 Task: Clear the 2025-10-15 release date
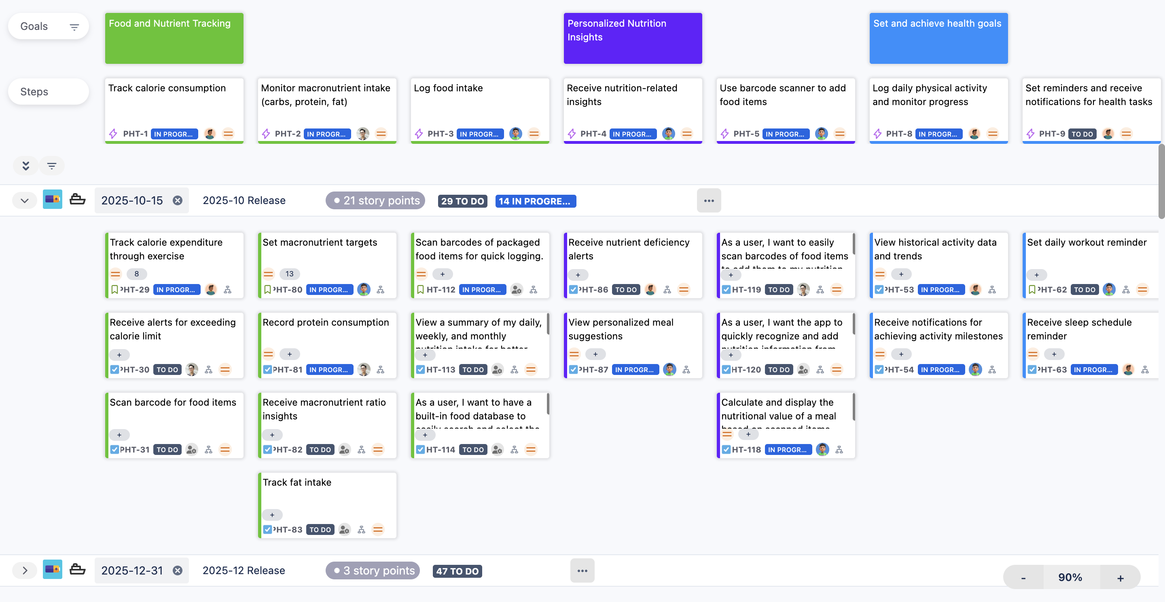[x=178, y=200]
